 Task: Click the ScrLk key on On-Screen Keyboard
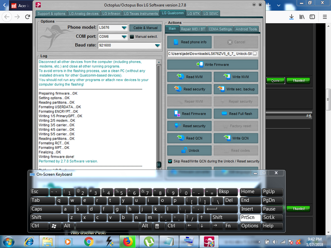coord(272,218)
